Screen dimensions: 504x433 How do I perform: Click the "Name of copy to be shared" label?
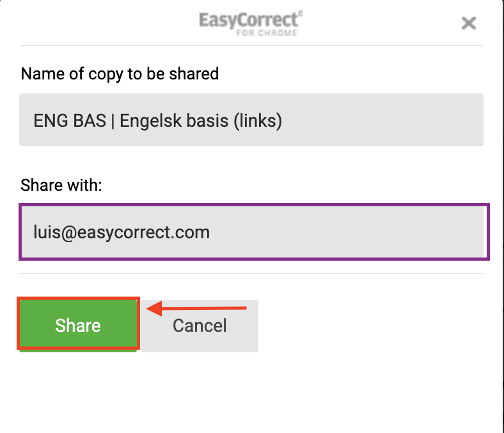click(120, 74)
